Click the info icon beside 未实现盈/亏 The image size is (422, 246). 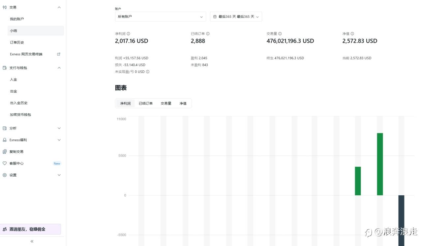coord(148,72)
